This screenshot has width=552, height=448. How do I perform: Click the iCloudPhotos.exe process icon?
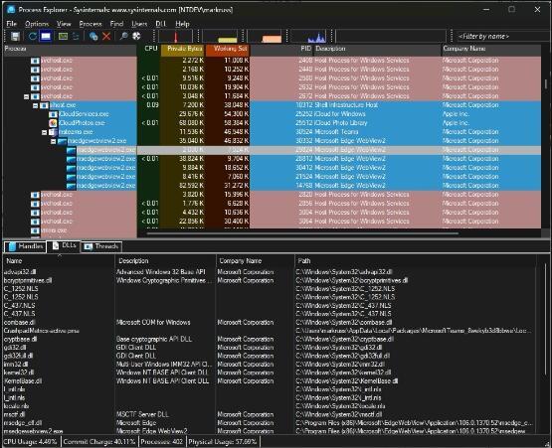click(x=53, y=123)
